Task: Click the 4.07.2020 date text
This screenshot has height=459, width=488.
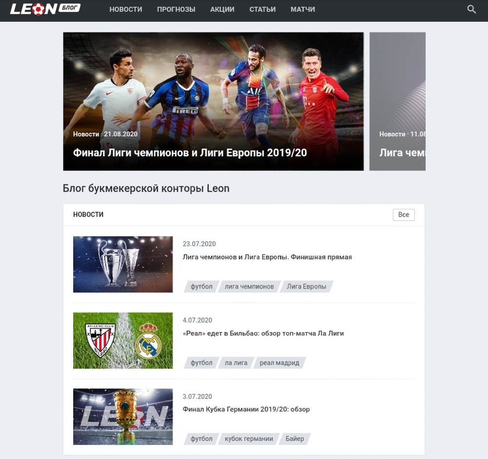Action: point(197,320)
